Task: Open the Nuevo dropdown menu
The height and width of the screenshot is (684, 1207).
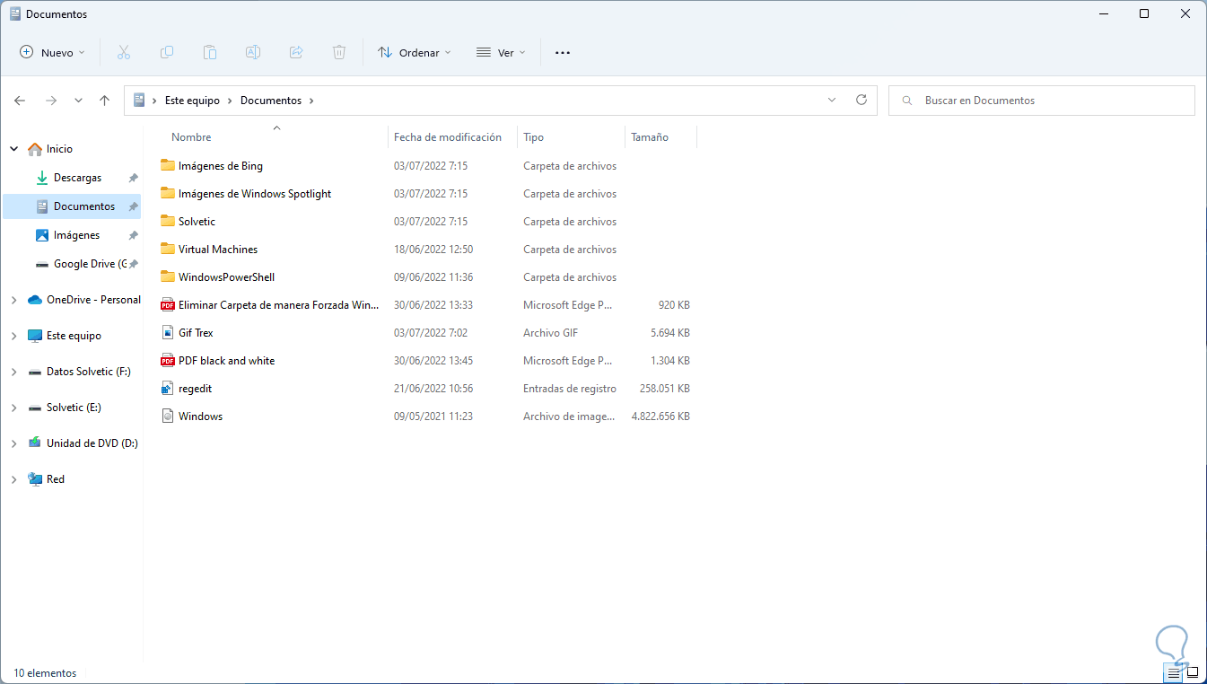Action: 52,53
